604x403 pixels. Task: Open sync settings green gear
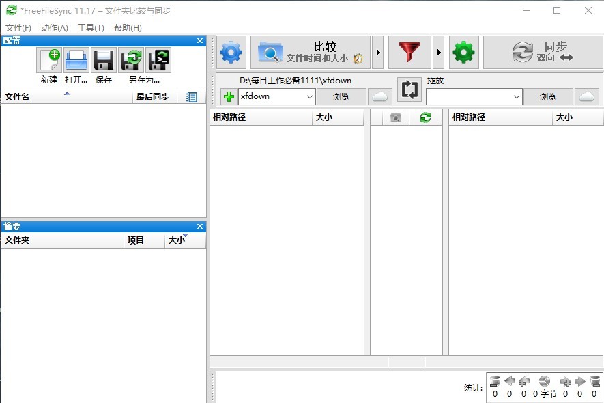coord(464,53)
